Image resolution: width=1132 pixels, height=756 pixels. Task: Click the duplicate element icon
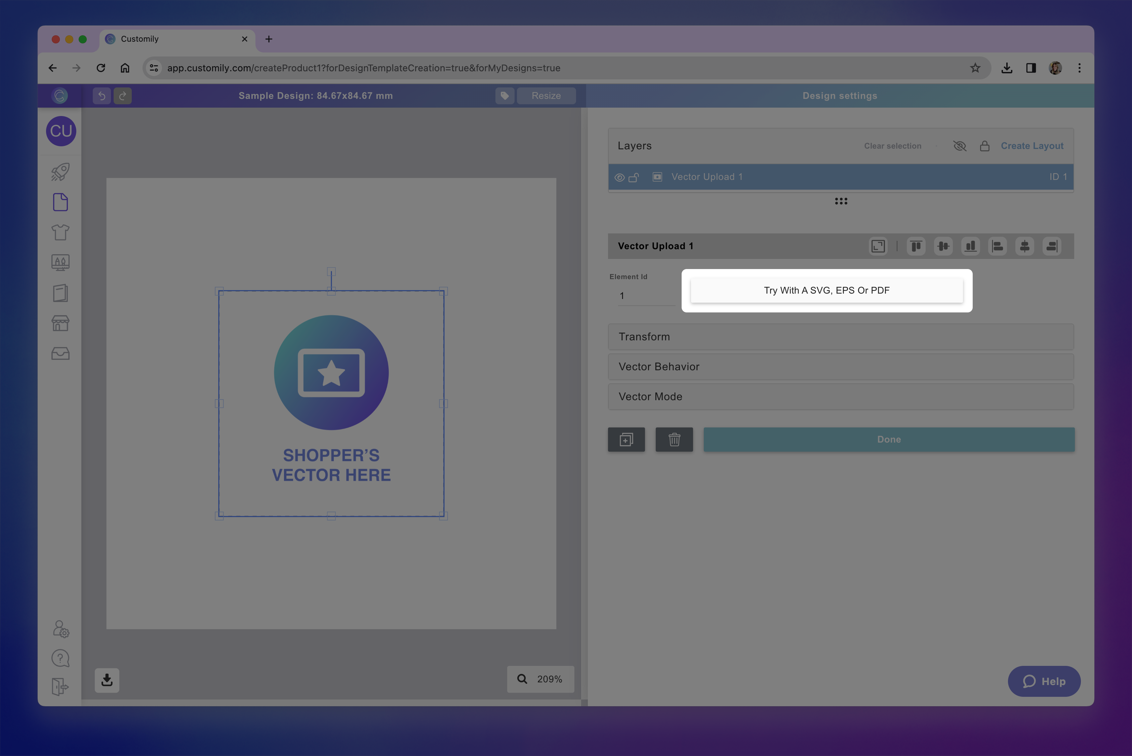(x=626, y=439)
